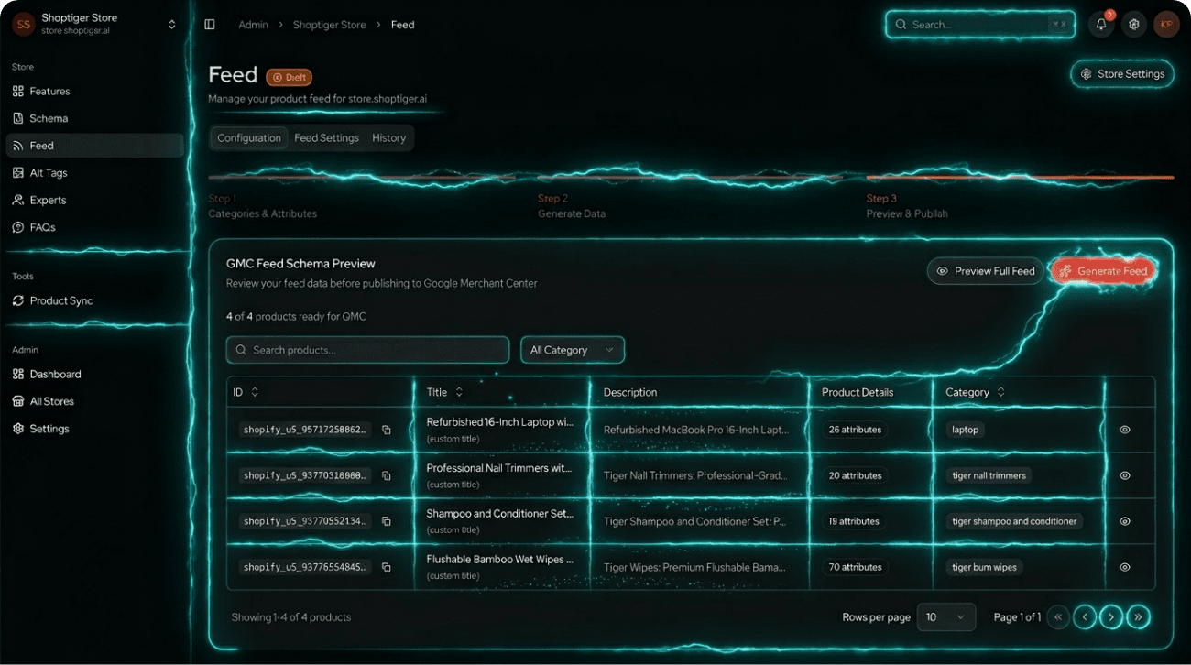Screen dimensions: 1191x665
Task: Open Schema in the sidebar
Action: (94, 118)
